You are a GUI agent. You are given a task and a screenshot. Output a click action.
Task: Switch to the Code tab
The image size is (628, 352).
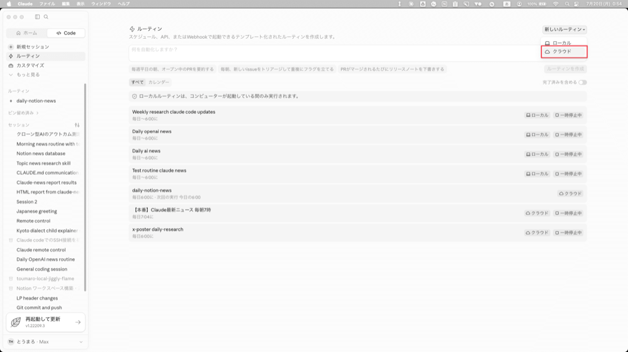66,33
